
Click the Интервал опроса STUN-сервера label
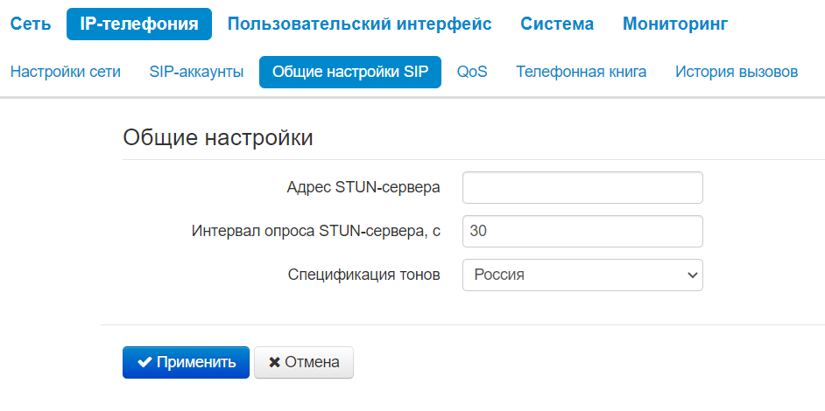[315, 231]
